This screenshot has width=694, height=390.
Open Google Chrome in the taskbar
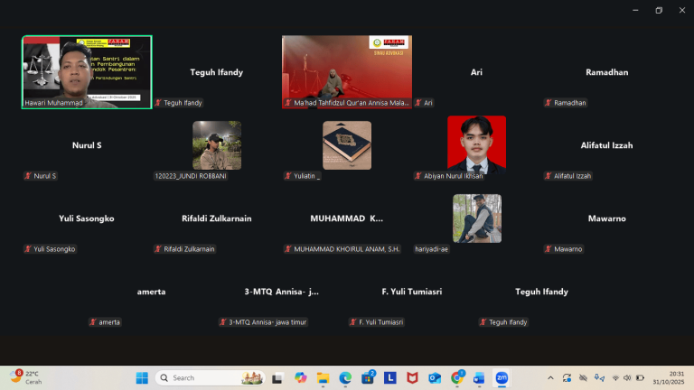457,377
